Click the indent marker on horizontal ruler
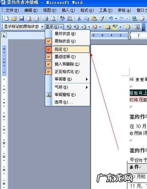Viewport: 147px width, 189px height. 129,36
